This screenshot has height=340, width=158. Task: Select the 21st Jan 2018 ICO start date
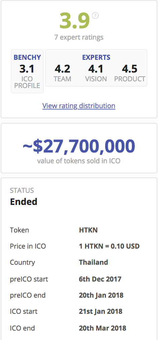[x=101, y=311]
